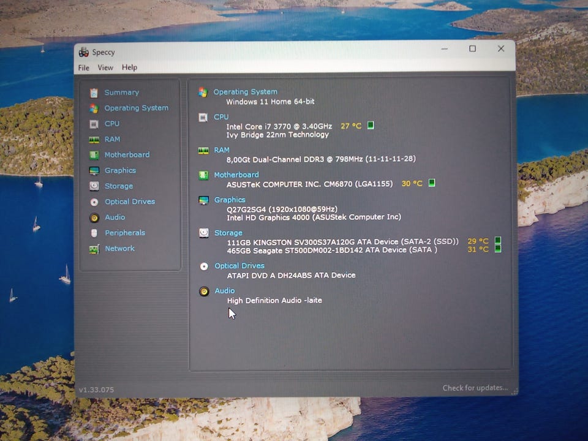The height and width of the screenshot is (441, 588).
Task: Click 8,00Gt Dual-Channel DDR3 text line
Action: tap(321, 159)
